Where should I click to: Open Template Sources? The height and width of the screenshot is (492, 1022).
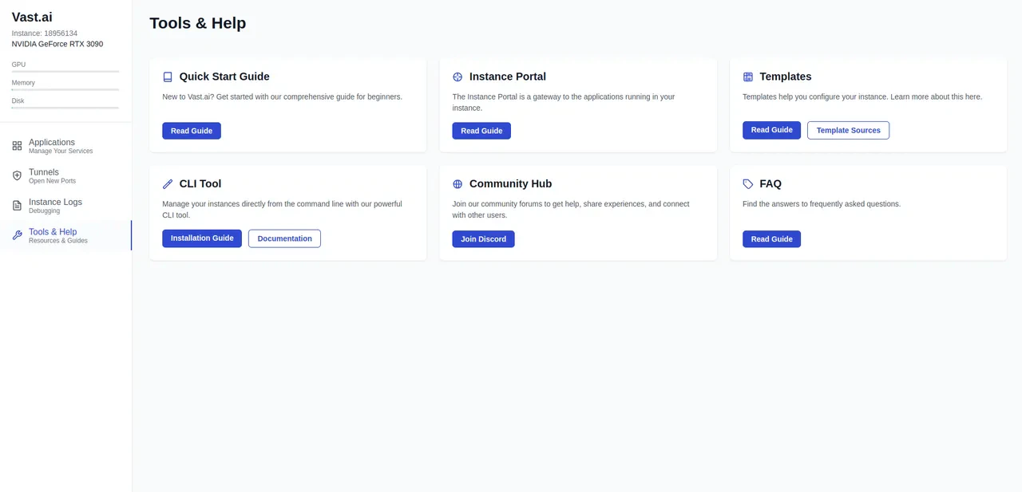point(848,130)
